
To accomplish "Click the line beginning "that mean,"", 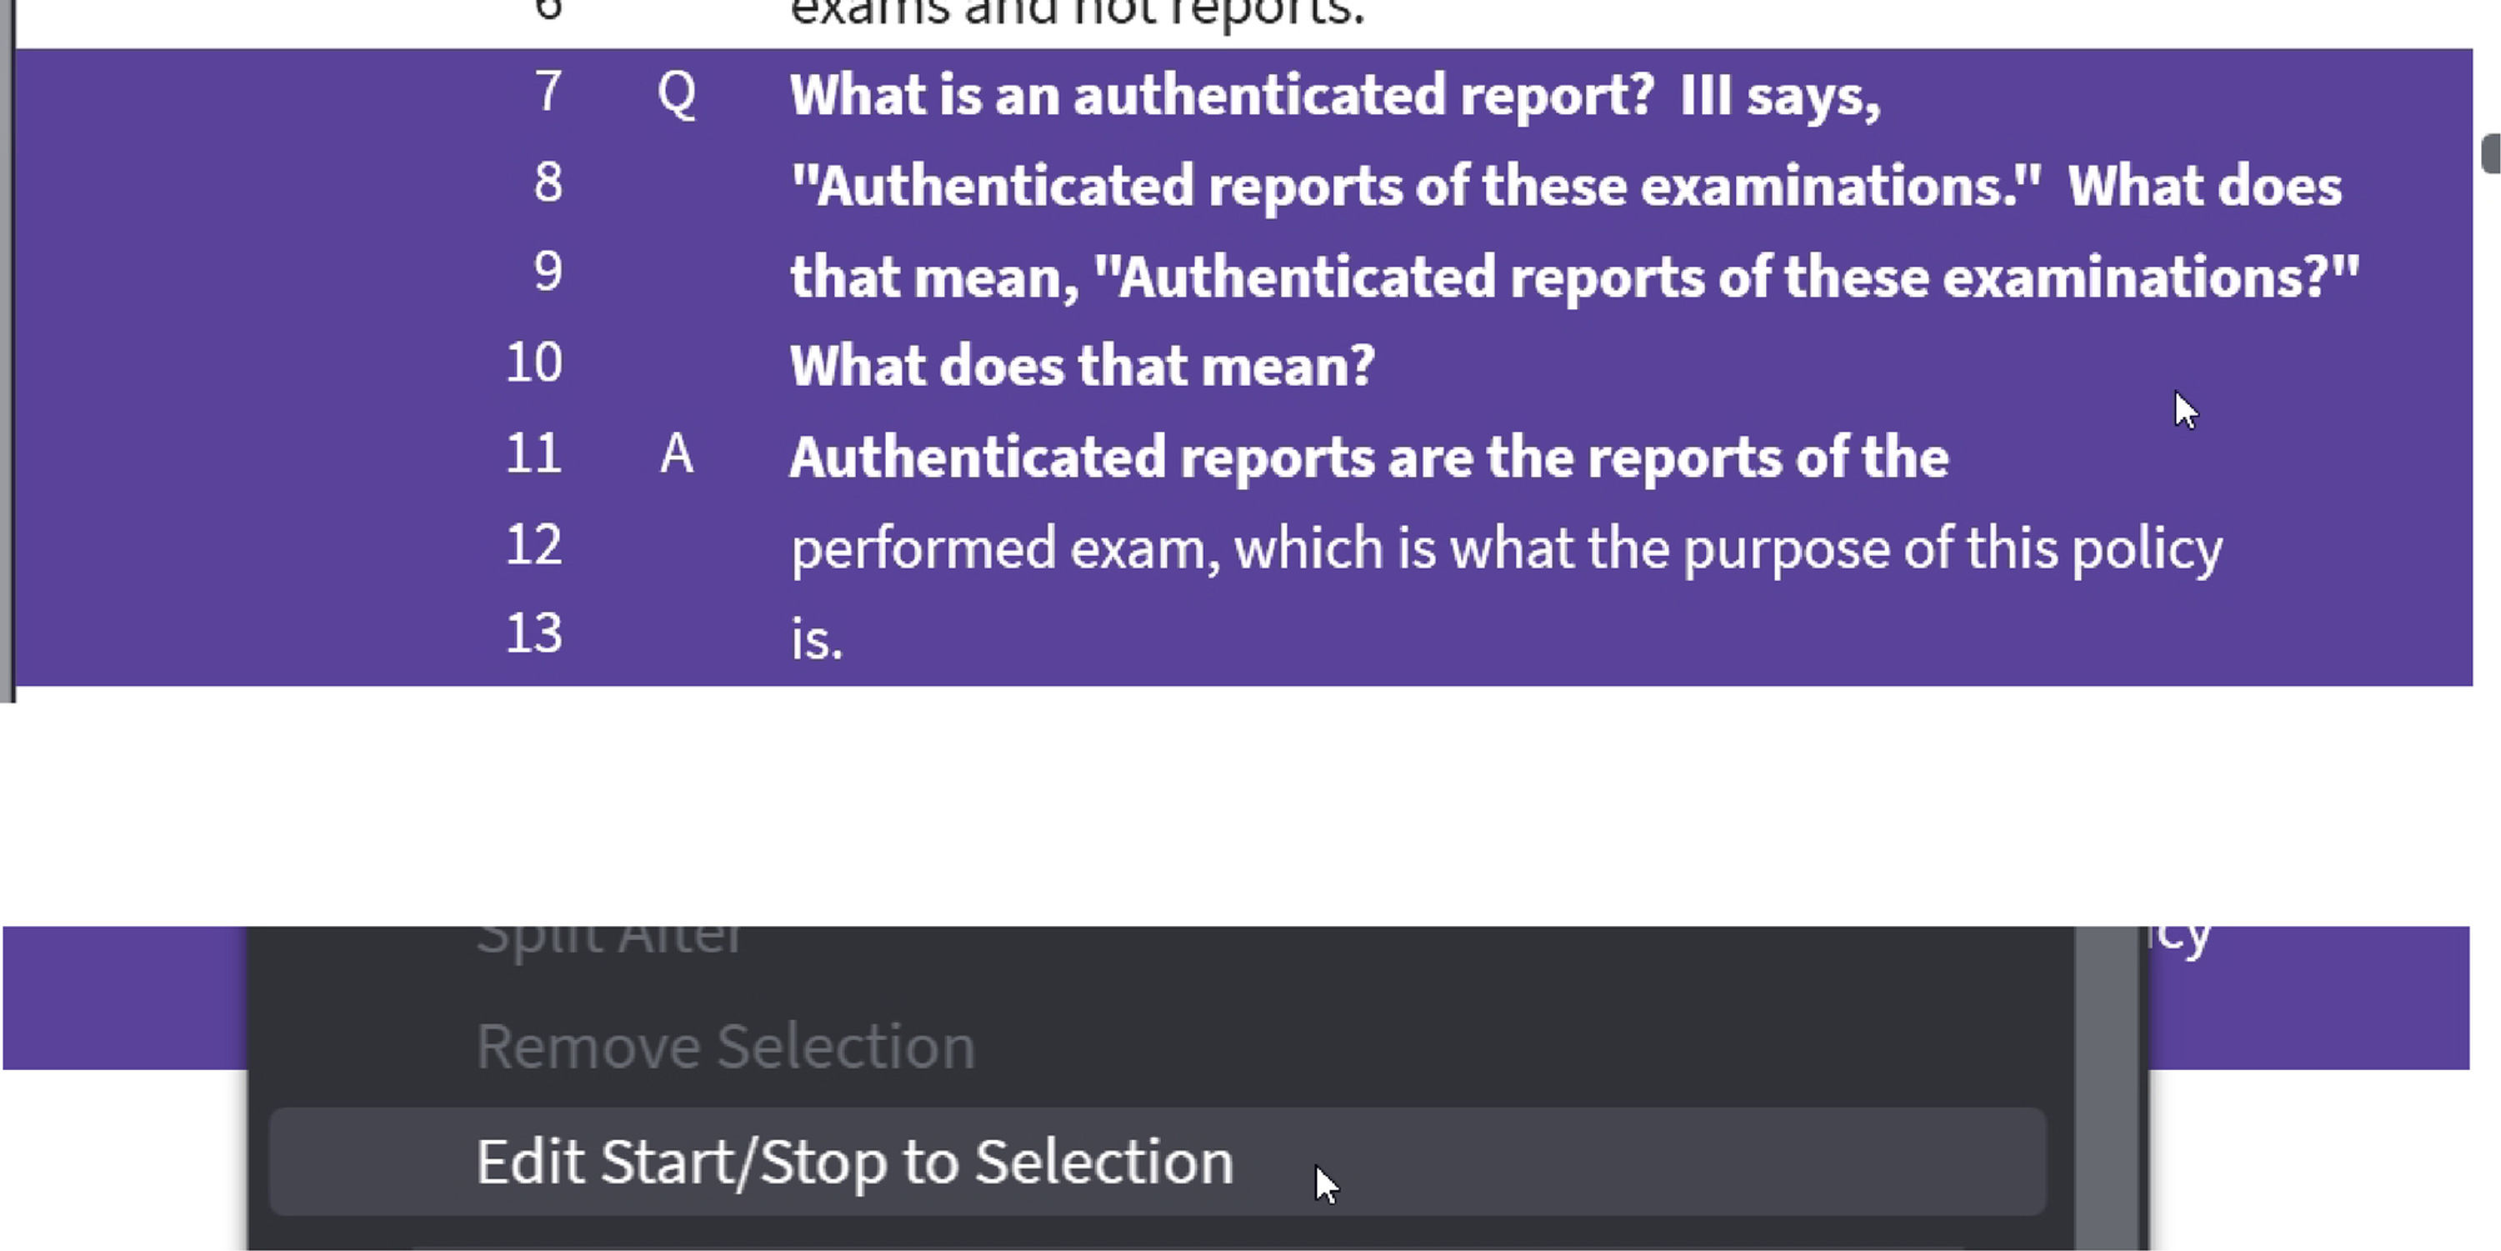I will (1573, 277).
